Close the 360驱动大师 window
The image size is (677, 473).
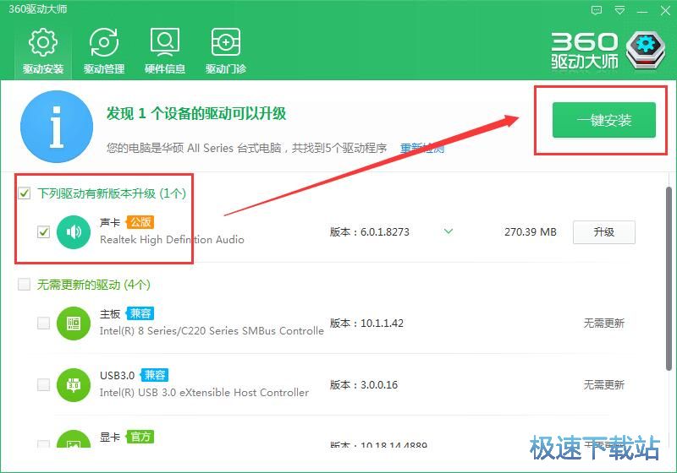[665, 10]
